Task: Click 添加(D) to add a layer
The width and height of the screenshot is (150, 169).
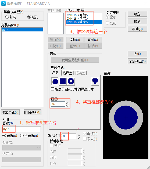Action: pos(75,40)
